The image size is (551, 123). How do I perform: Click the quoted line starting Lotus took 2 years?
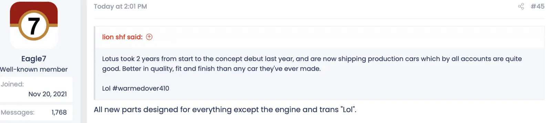(x=312, y=59)
